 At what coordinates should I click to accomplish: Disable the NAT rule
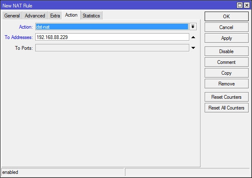coord(226,51)
